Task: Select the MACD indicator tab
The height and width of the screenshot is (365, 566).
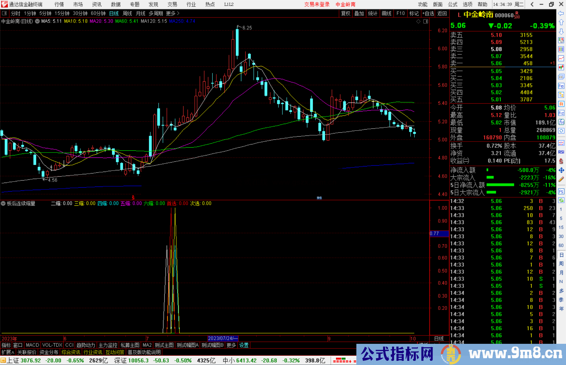Action: [x=32, y=345]
